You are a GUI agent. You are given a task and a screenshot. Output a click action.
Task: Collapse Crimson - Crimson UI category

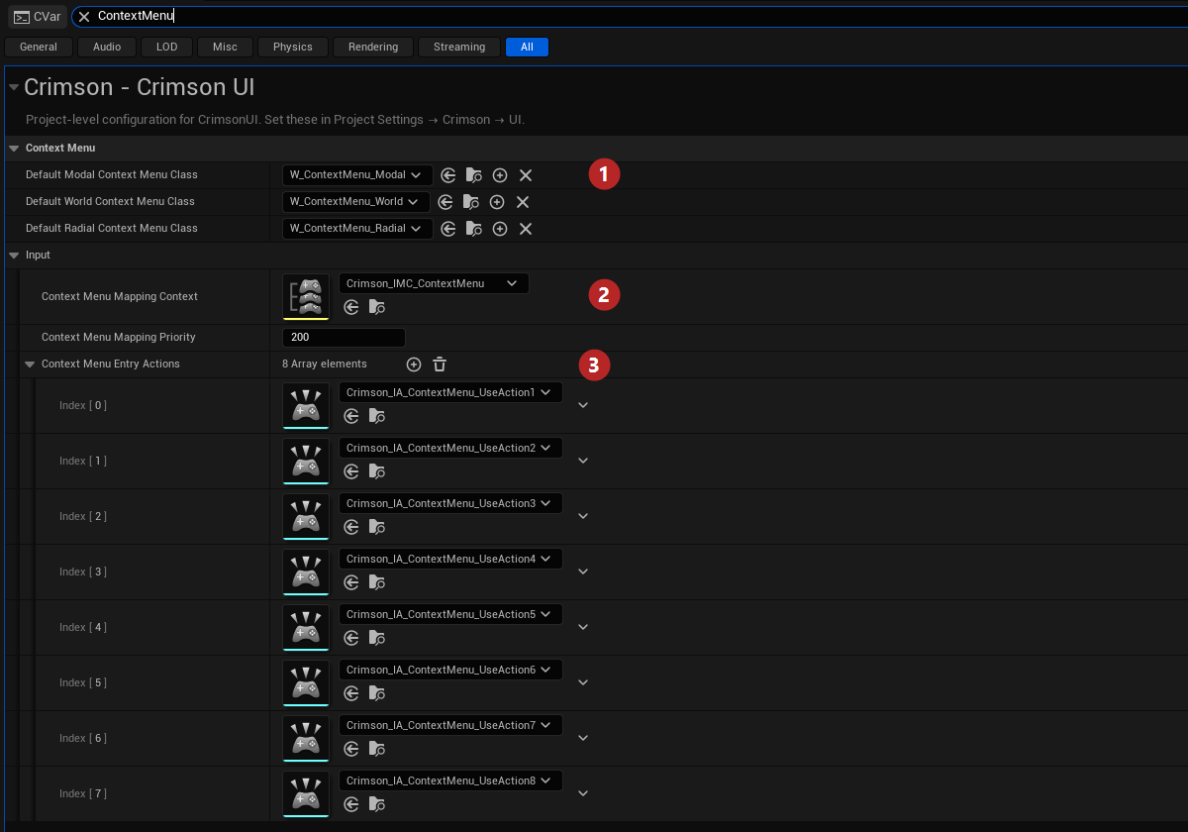tap(14, 88)
